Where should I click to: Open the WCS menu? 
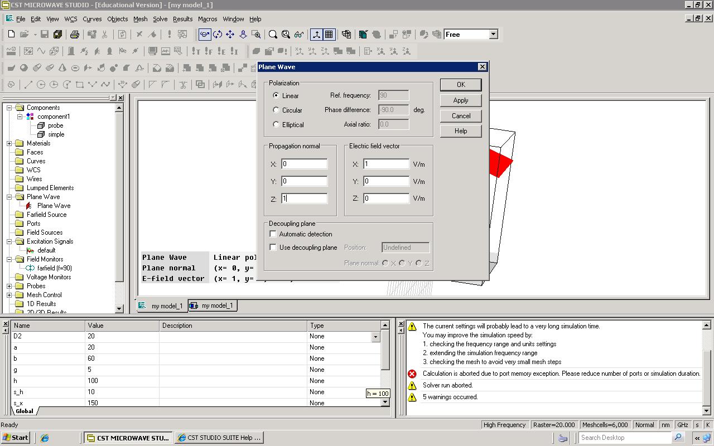click(71, 19)
